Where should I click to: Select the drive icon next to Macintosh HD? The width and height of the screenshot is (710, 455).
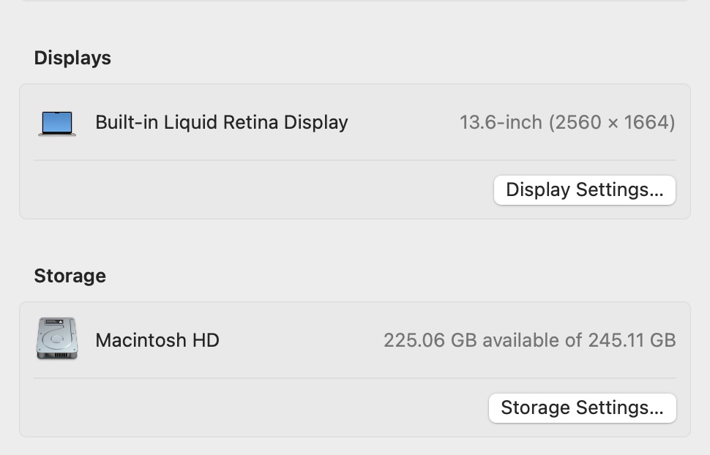point(56,340)
